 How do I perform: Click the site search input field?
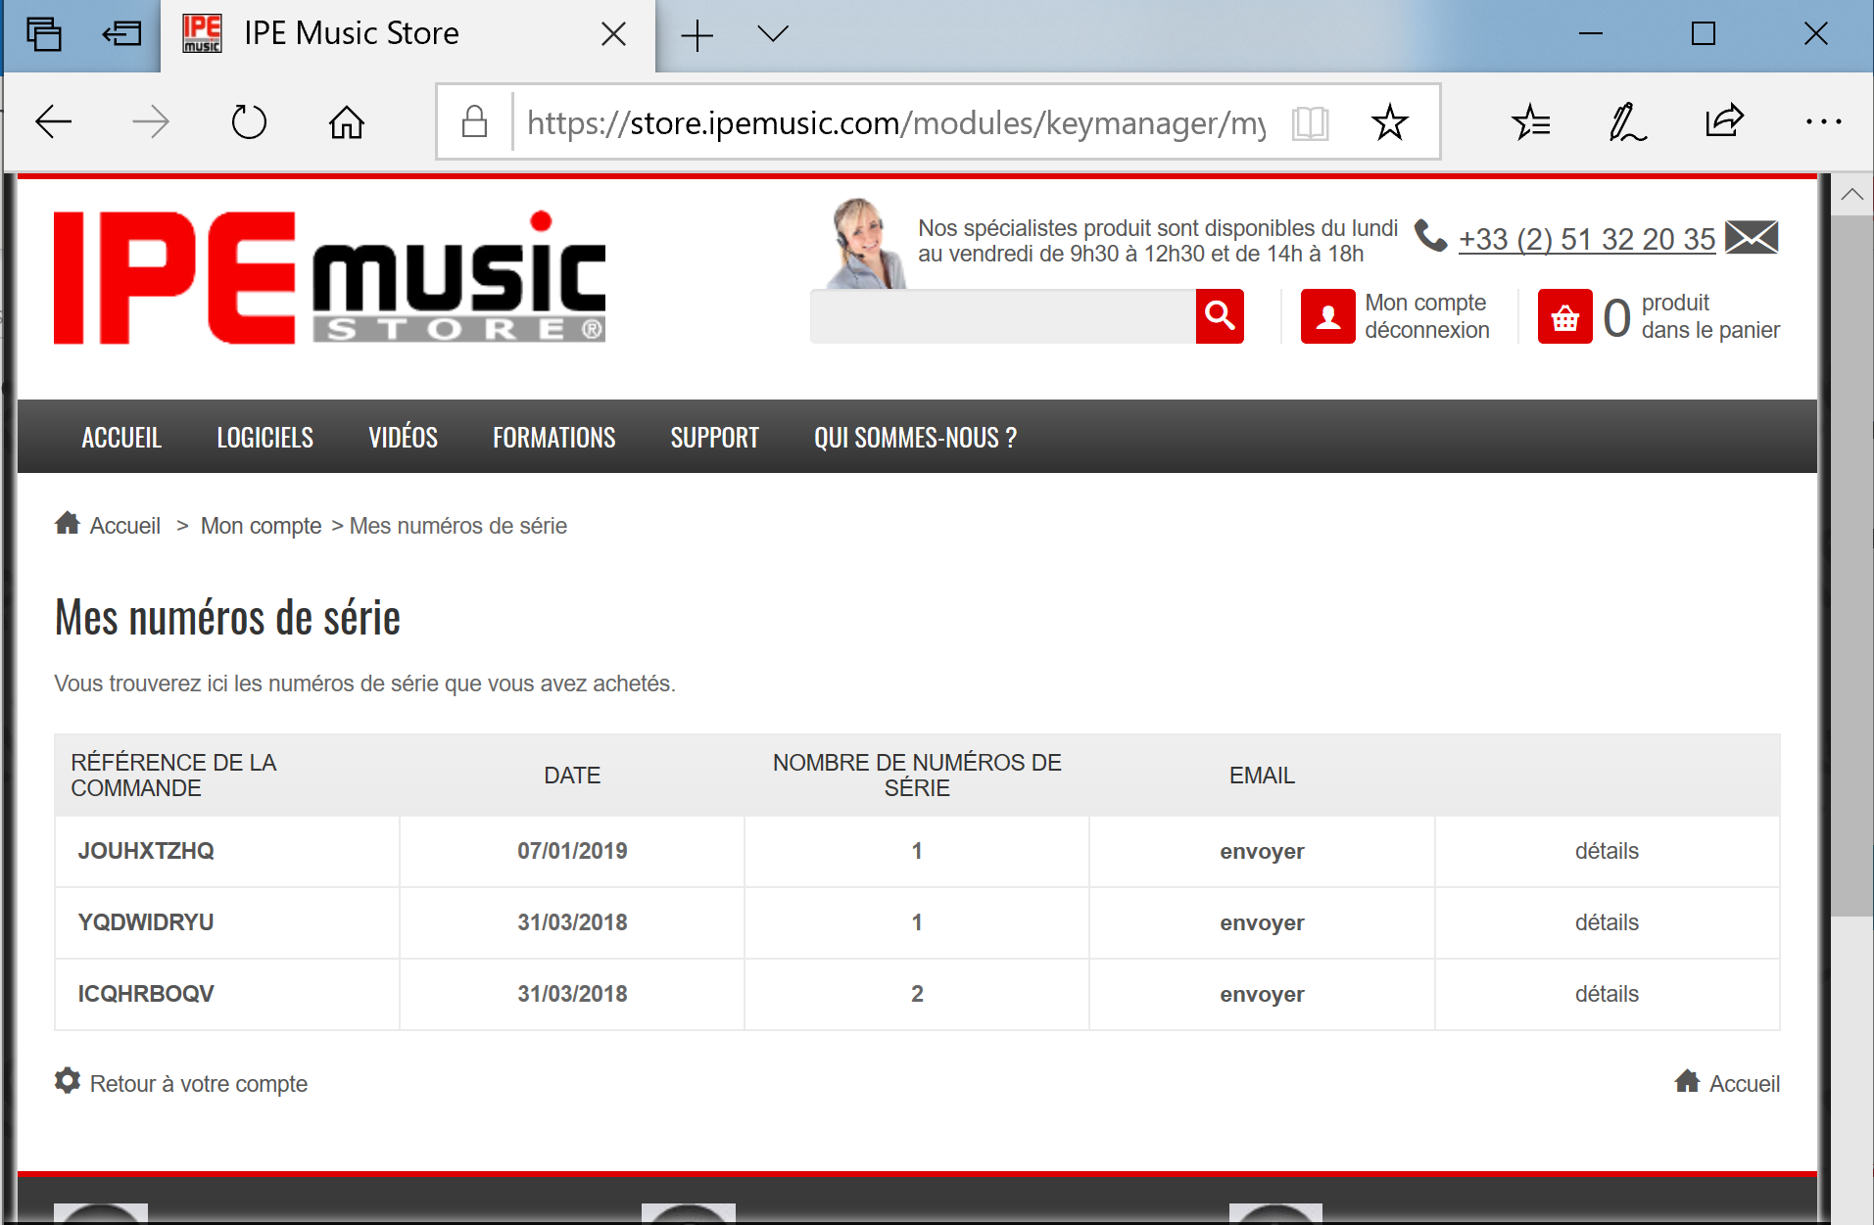tap(1002, 316)
